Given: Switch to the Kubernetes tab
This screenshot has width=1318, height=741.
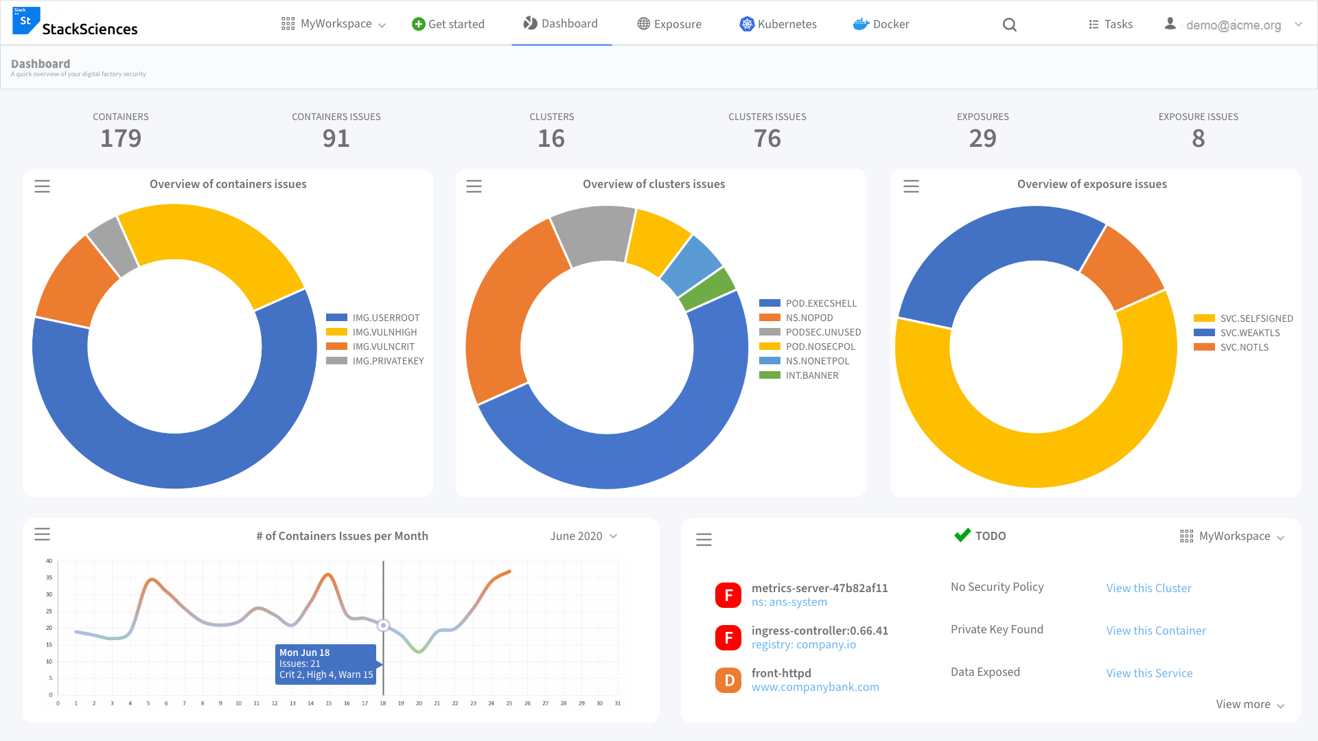Looking at the screenshot, I should pyautogui.click(x=778, y=24).
